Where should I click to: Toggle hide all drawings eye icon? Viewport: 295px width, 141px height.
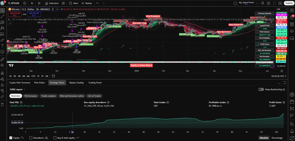[x=2, y=90]
